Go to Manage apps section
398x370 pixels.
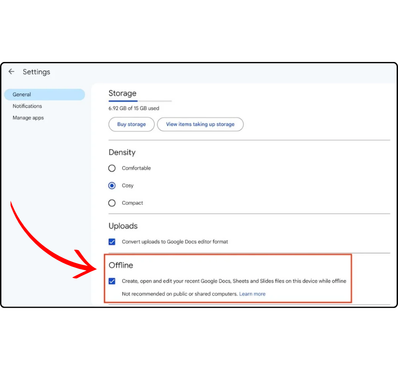28,118
